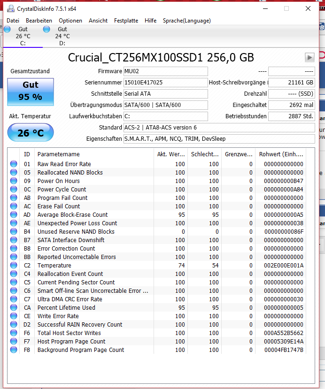Open the Optionen menu
This screenshot has width=325, height=389.
click(x=70, y=21)
